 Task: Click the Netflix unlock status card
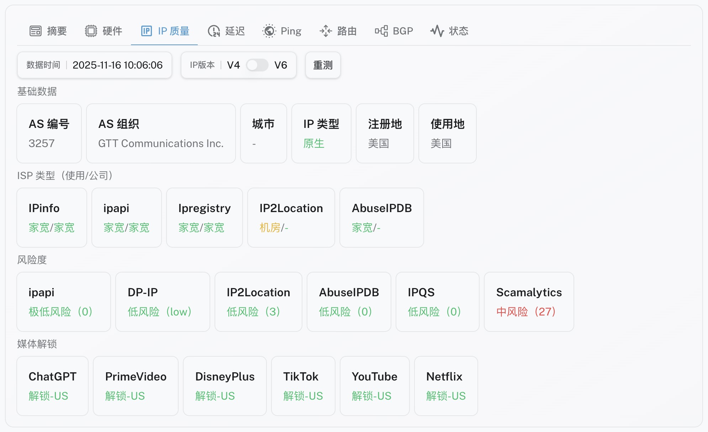tap(445, 386)
